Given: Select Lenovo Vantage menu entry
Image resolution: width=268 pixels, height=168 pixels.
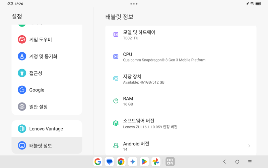Looking at the screenshot, I should click(47, 129).
